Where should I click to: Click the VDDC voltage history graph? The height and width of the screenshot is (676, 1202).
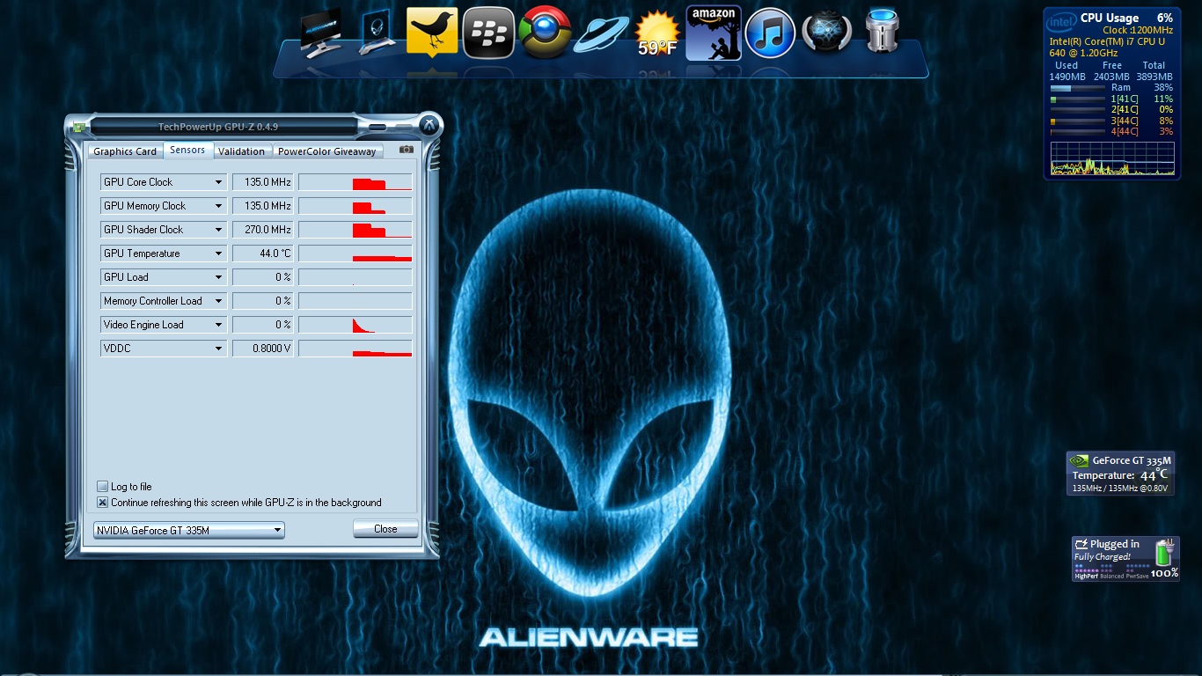point(355,349)
